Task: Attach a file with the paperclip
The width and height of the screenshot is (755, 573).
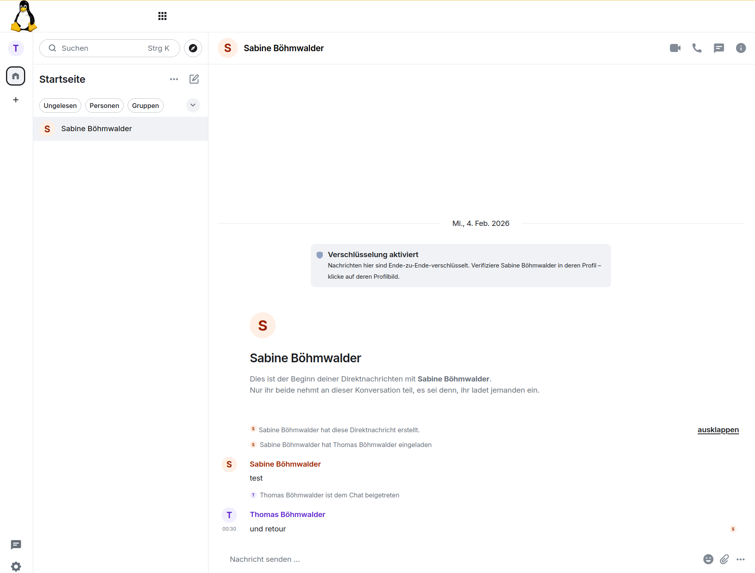Action: tap(724, 559)
